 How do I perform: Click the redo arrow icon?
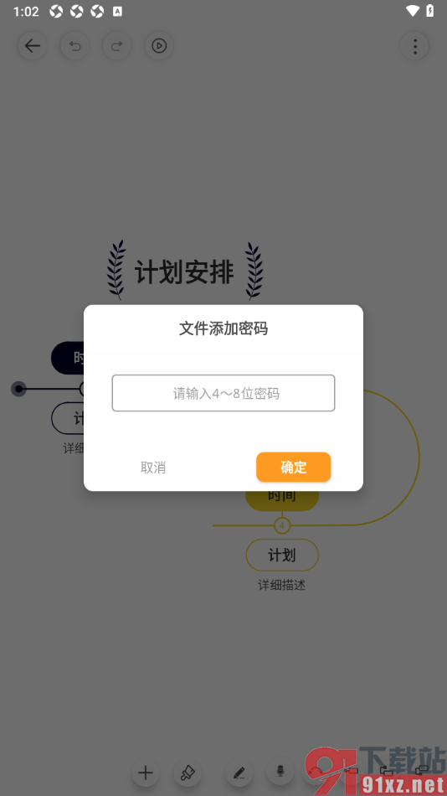117,46
